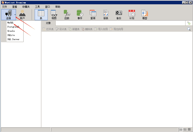This screenshot has height=132, width=193.
Task: Switch to detail view in status bar
Action: (189, 129)
